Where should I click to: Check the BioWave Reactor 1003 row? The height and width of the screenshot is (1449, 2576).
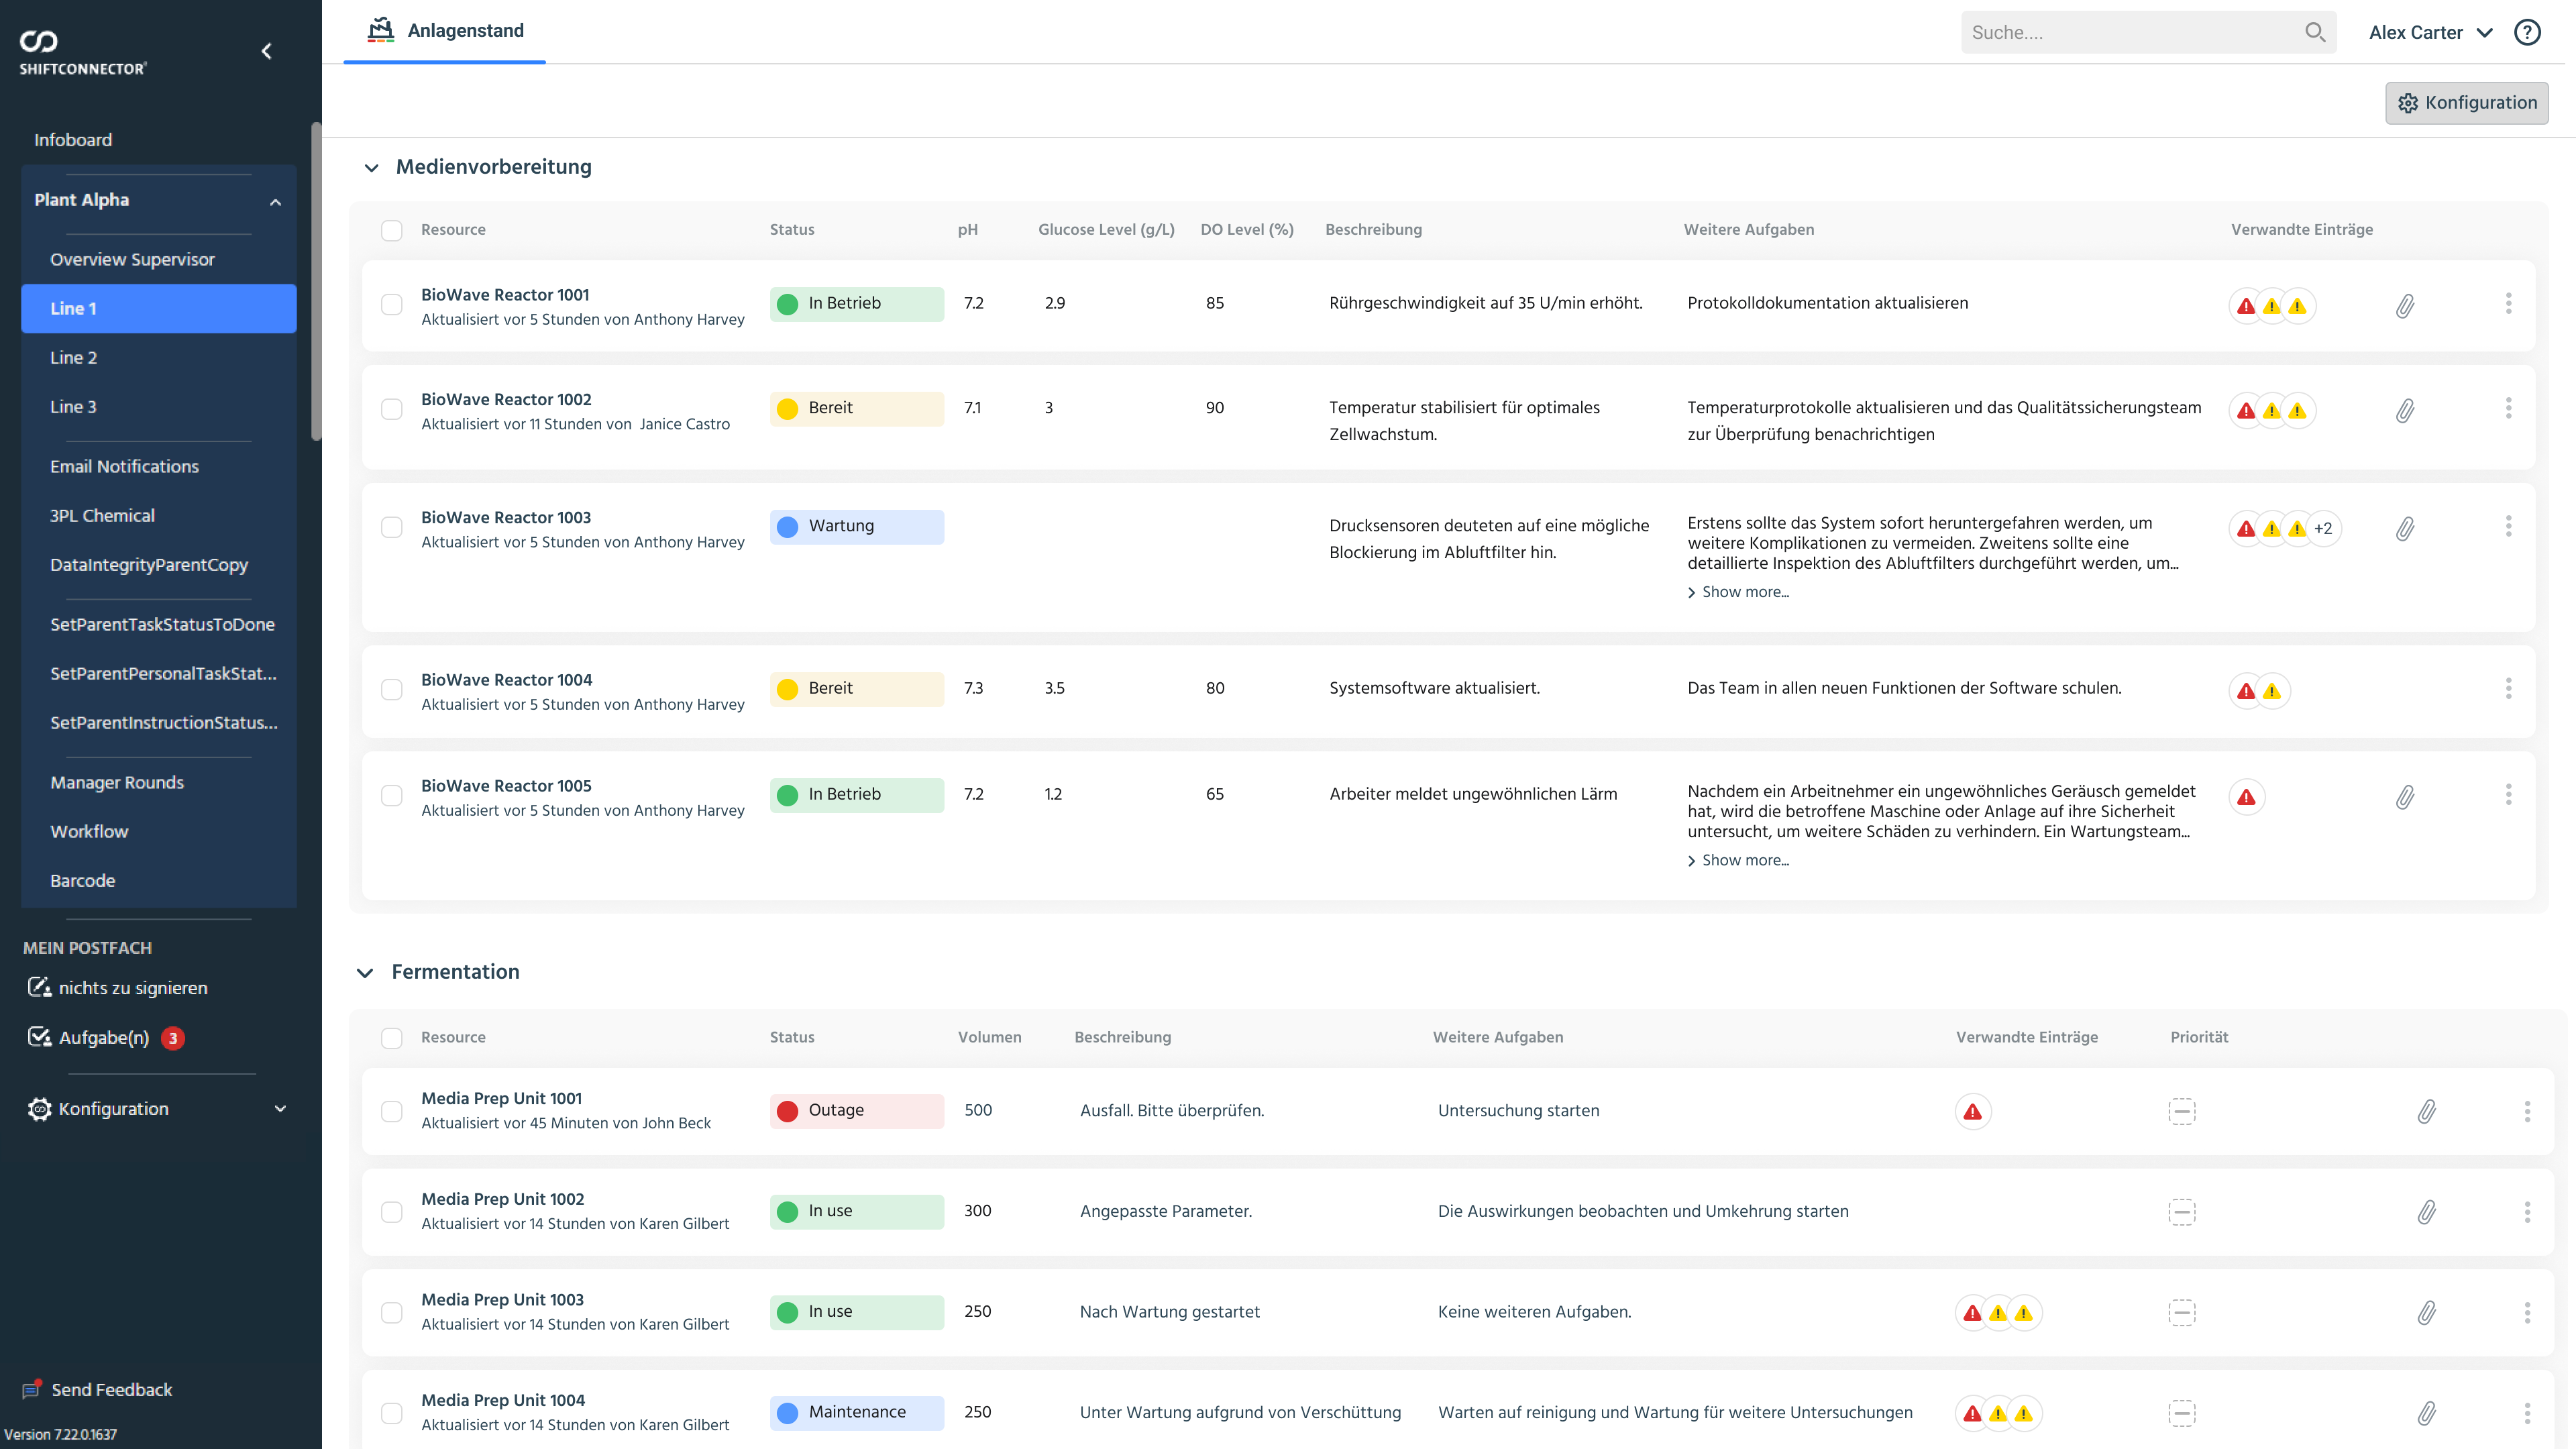pos(391,527)
